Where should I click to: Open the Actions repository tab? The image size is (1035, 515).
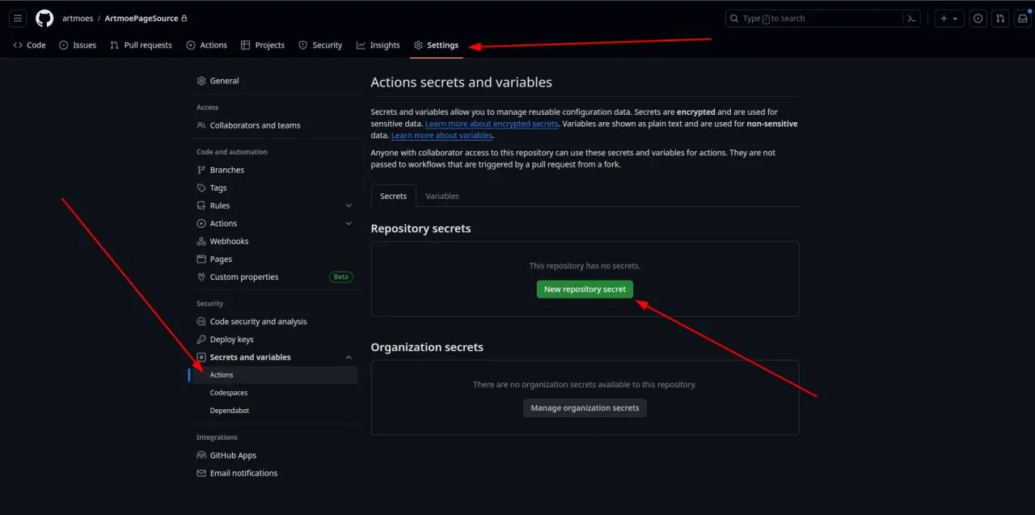(207, 45)
